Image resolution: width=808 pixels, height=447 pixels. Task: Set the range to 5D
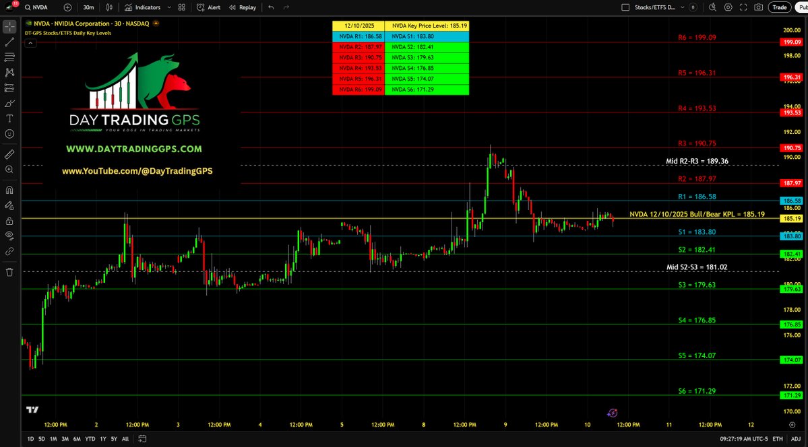[x=42, y=439]
